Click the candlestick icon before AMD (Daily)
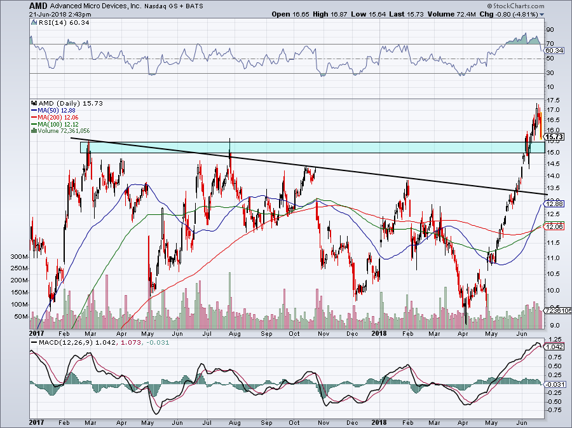Screen dimensions: 572x428 point(34,103)
